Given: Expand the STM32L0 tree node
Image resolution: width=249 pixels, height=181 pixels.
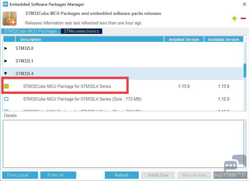Looking at the screenshot, I should [x=6, y=48].
